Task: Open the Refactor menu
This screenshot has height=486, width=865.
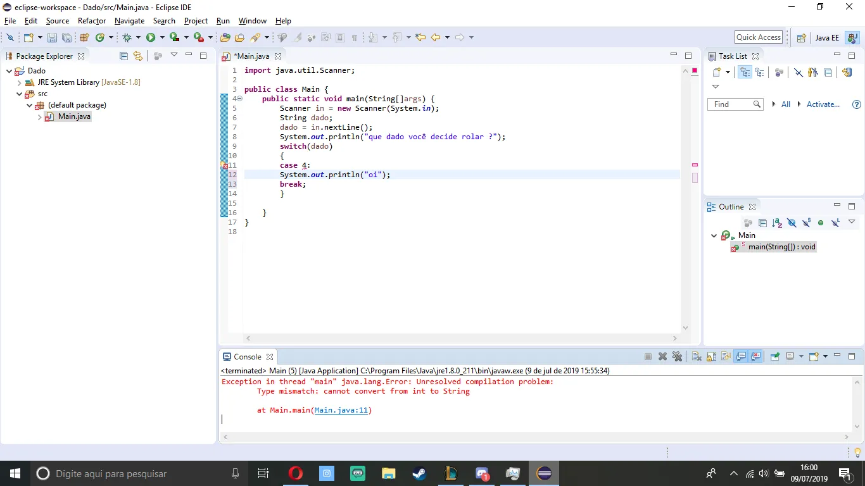Action: [x=92, y=21]
